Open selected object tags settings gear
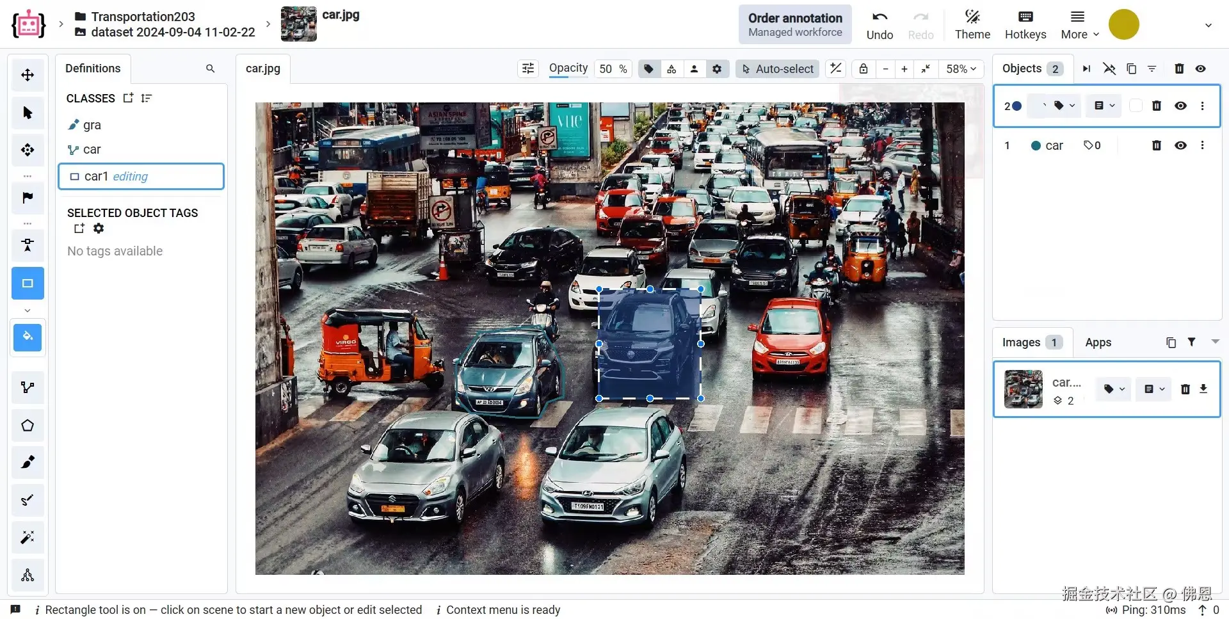The height and width of the screenshot is (619, 1229). pos(99,229)
